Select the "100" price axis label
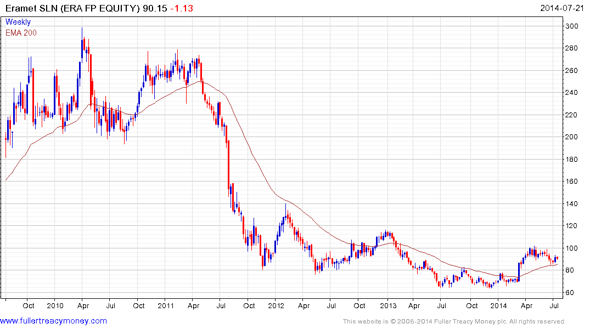 572,248
